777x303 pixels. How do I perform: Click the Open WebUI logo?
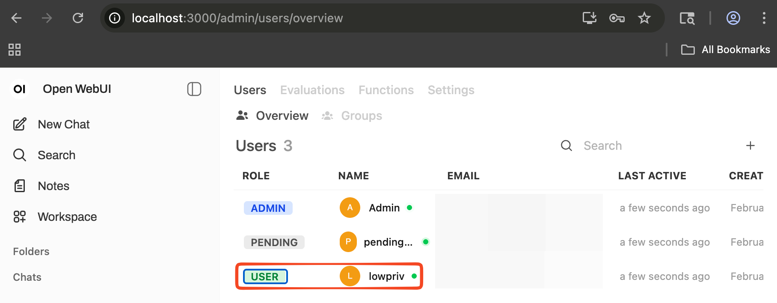(20, 89)
